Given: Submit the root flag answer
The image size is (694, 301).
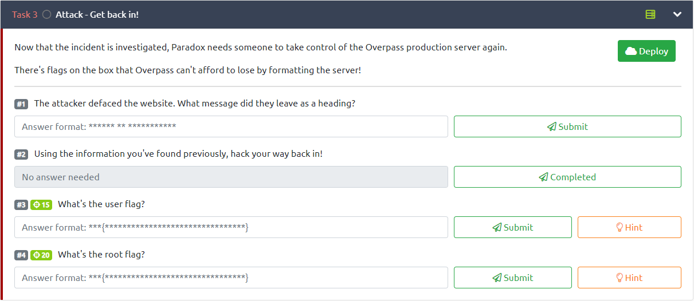Looking at the screenshot, I should click(x=512, y=278).
